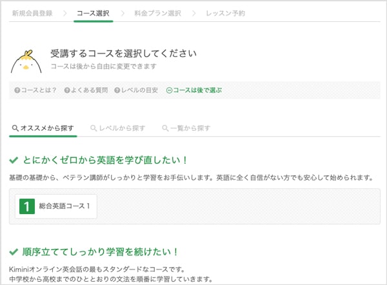Viewport: 387px width, 285px height.
Task: Open the レベルの目安 help link
Action: pyautogui.click(x=139, y=91)
